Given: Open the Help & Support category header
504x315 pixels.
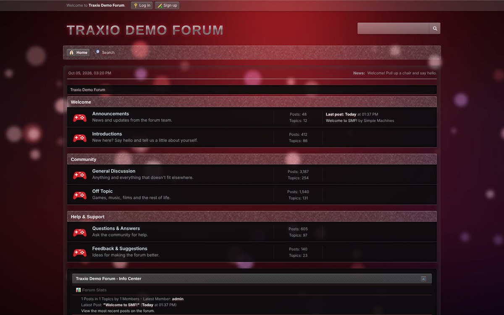Looking at the screenshot, I should tap(88, 217).
